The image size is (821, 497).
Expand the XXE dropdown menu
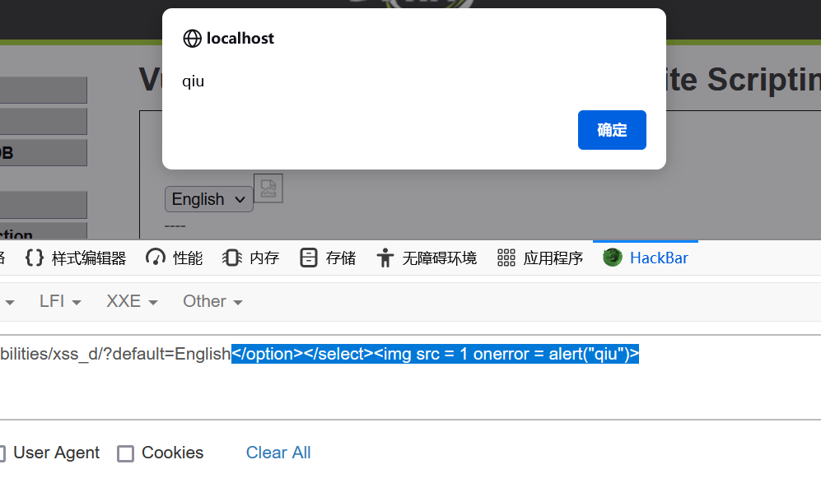pos(130,300)
